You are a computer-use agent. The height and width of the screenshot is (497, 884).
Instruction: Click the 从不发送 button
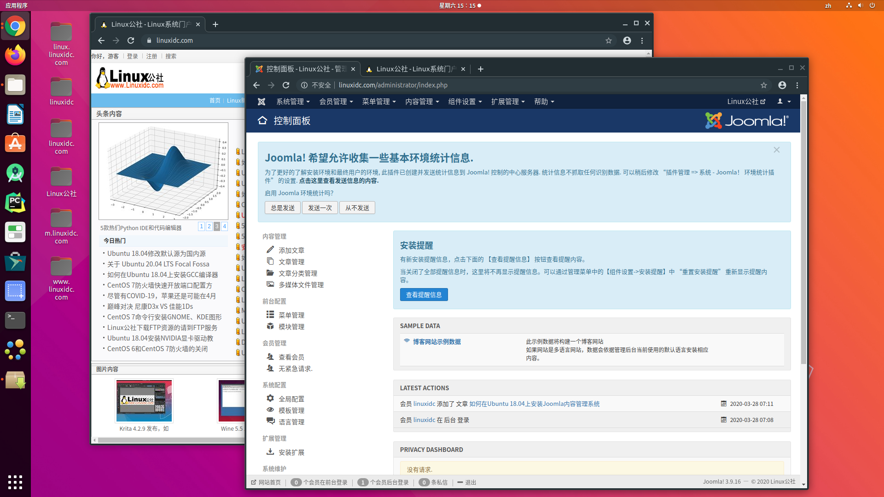(x=357, y=208)
